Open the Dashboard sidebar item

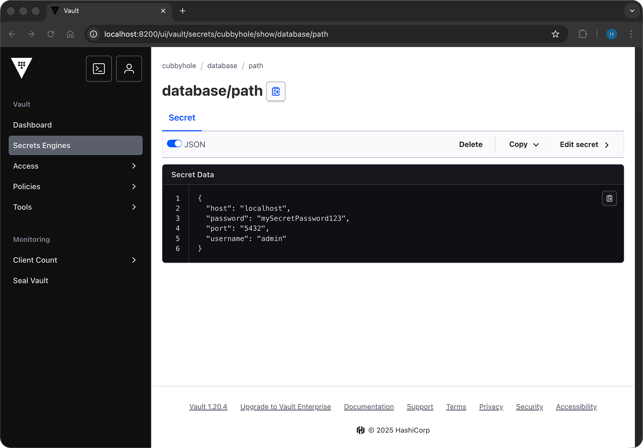point(32,125)
